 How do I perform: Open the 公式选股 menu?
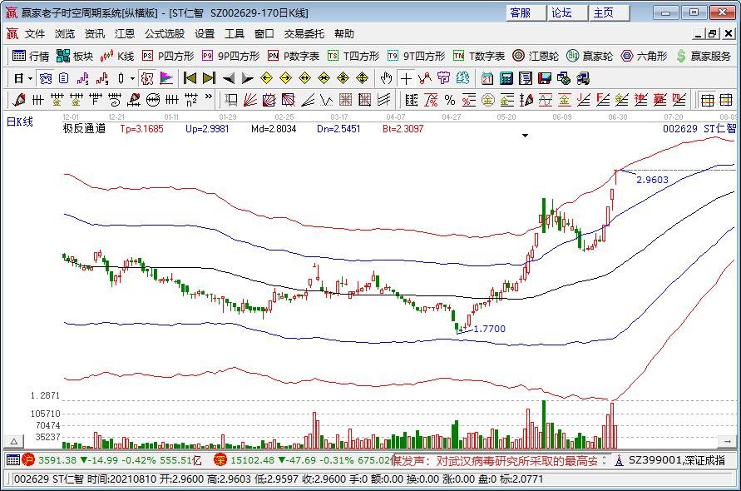click(x=165, y=34)
